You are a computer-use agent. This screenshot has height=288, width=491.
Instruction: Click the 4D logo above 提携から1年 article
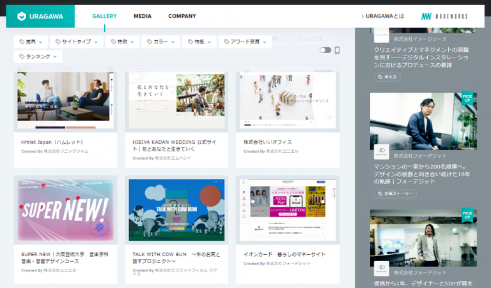click(382, 269)
